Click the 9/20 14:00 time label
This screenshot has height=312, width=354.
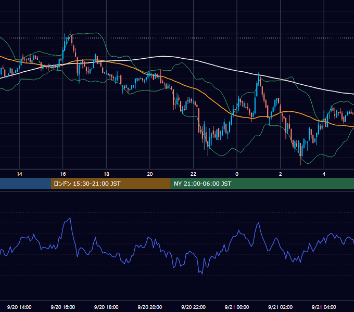pos(19,307)
